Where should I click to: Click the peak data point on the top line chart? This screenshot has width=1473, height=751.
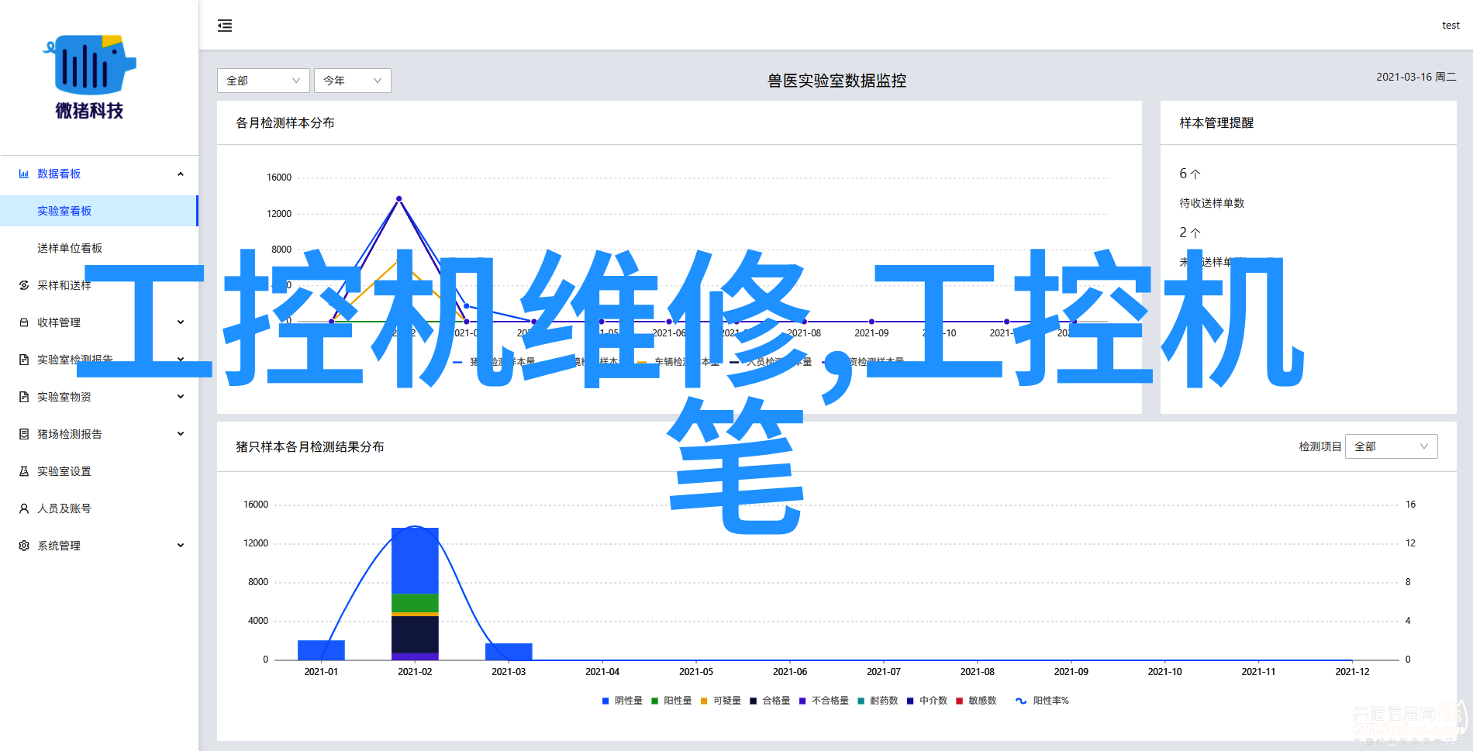tap(399, 198)
